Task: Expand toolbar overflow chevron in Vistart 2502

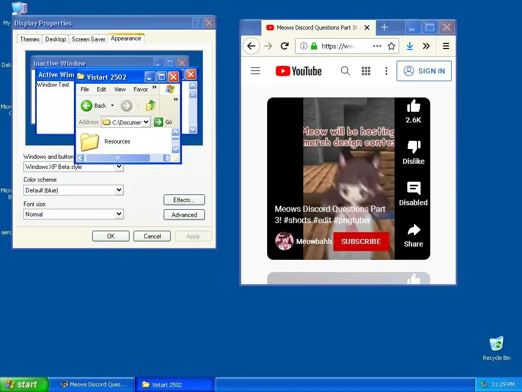Action: tap(176, 100)
